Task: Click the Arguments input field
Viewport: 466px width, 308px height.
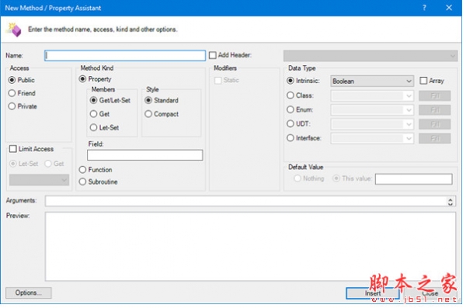Action: click(250, 201)
